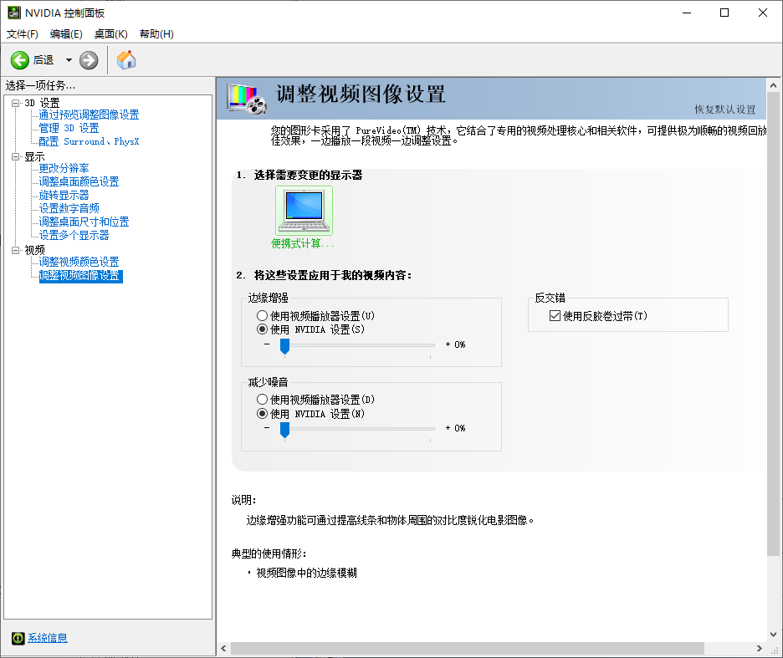Maximize the NVIDIA 控制面板 window

pos(724,13)
